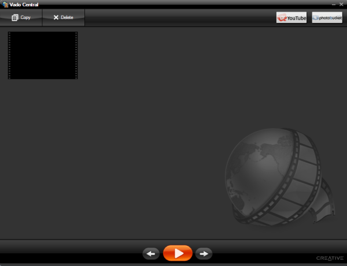The width and height of the screenshot is (347, 266).
Task: Start playback with the orange play button
Action: pos(178,253)
